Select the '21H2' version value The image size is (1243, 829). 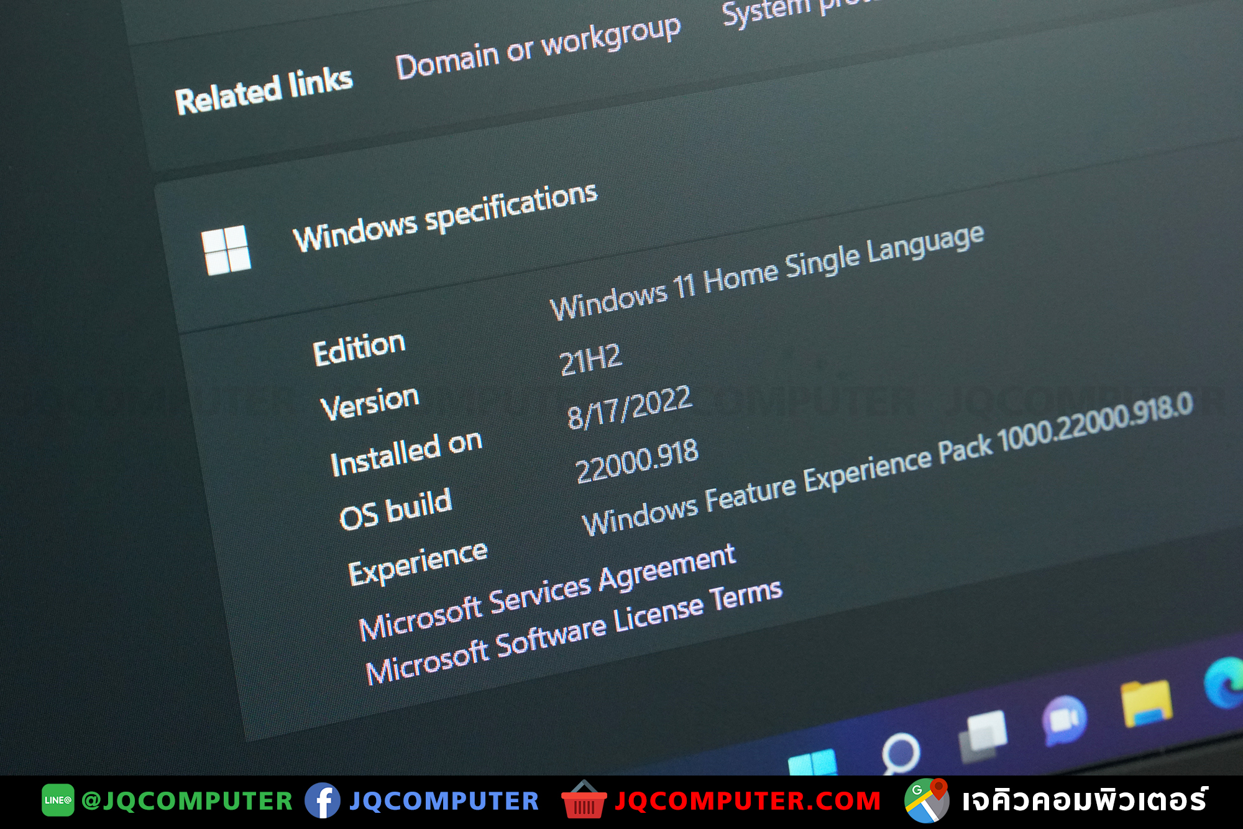click(x=590, y=359)
